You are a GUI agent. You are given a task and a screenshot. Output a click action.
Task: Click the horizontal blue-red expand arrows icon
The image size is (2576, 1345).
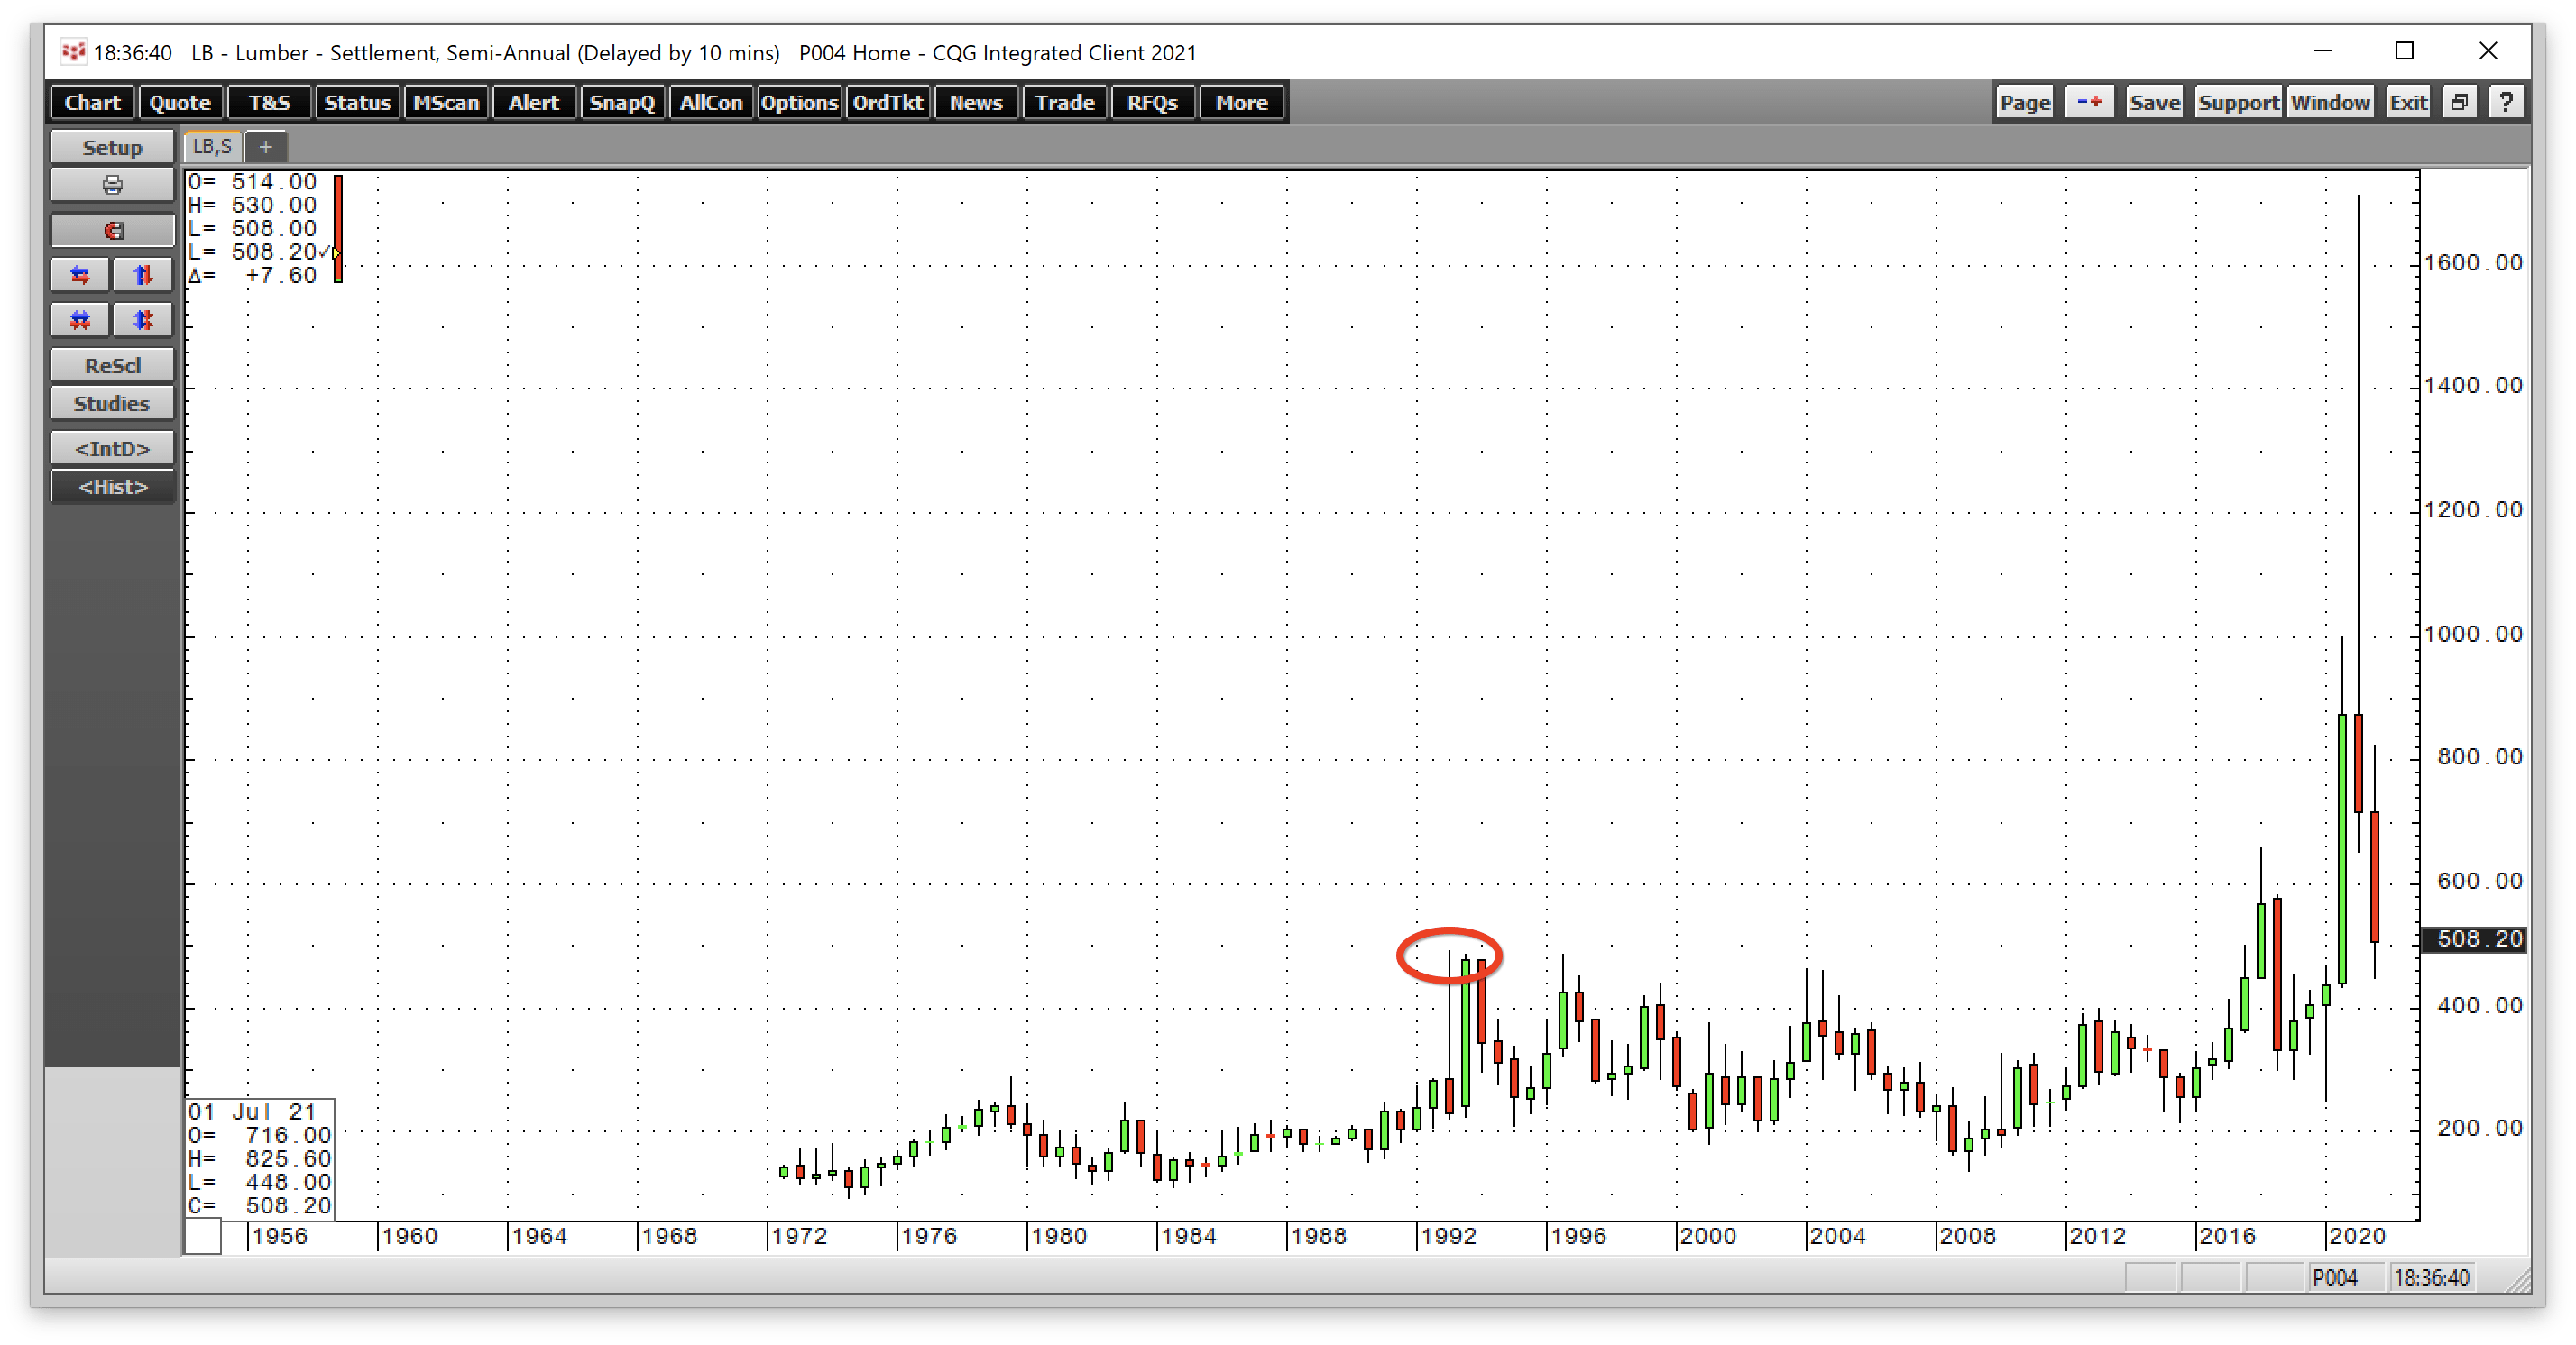[x=80, y=275]
